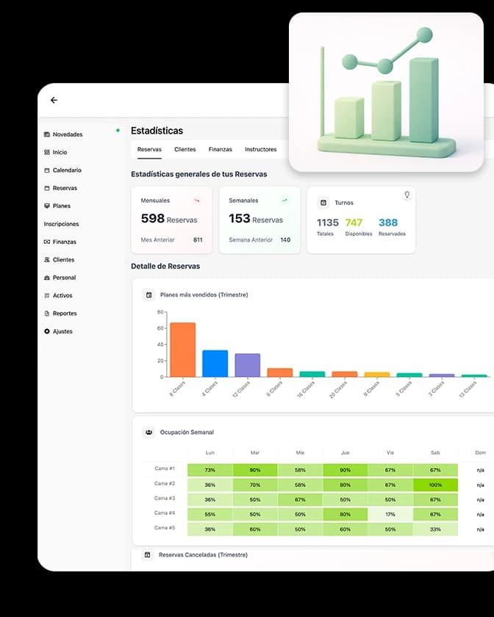This screenshot has height=617, width=494.
Task: Click the Ocupación Semanal people icon
Action: [x=148, y=433]
